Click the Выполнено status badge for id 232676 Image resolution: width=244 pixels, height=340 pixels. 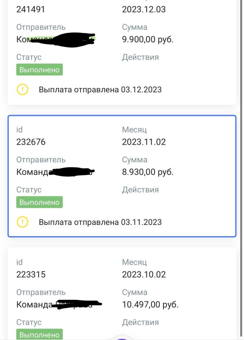click(x=39, y=202)
